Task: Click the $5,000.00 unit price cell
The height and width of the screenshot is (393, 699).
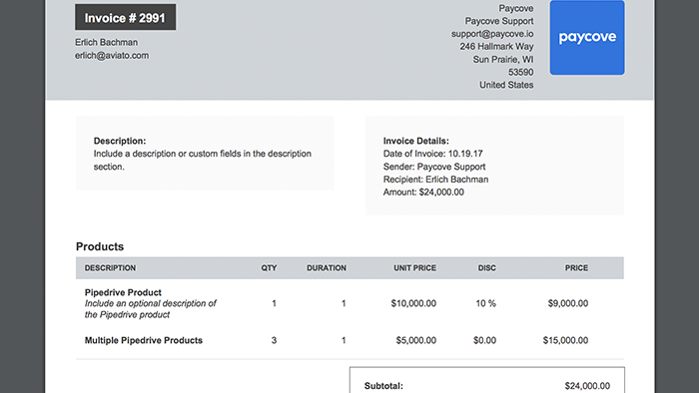Action: tap(416, 340)
